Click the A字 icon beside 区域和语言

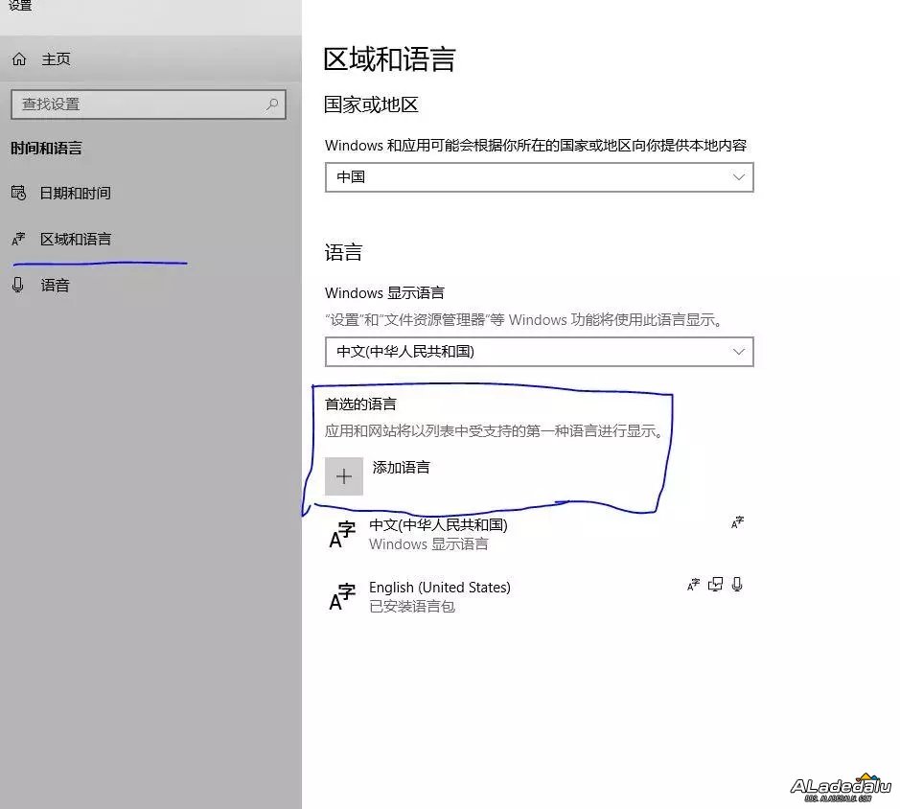pyautogui.click(x=19, y=239)
